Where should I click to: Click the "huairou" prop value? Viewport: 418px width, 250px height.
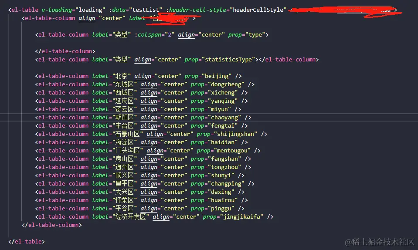[223, 199]
